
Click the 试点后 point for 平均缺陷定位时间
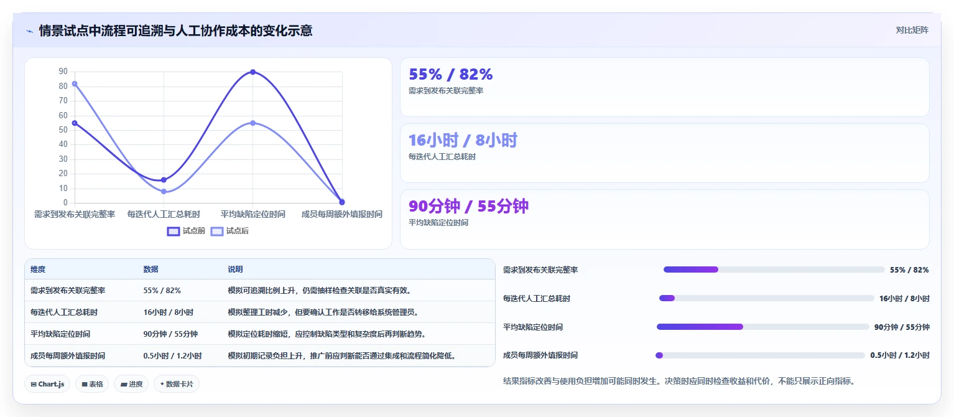tap(252, 123)
